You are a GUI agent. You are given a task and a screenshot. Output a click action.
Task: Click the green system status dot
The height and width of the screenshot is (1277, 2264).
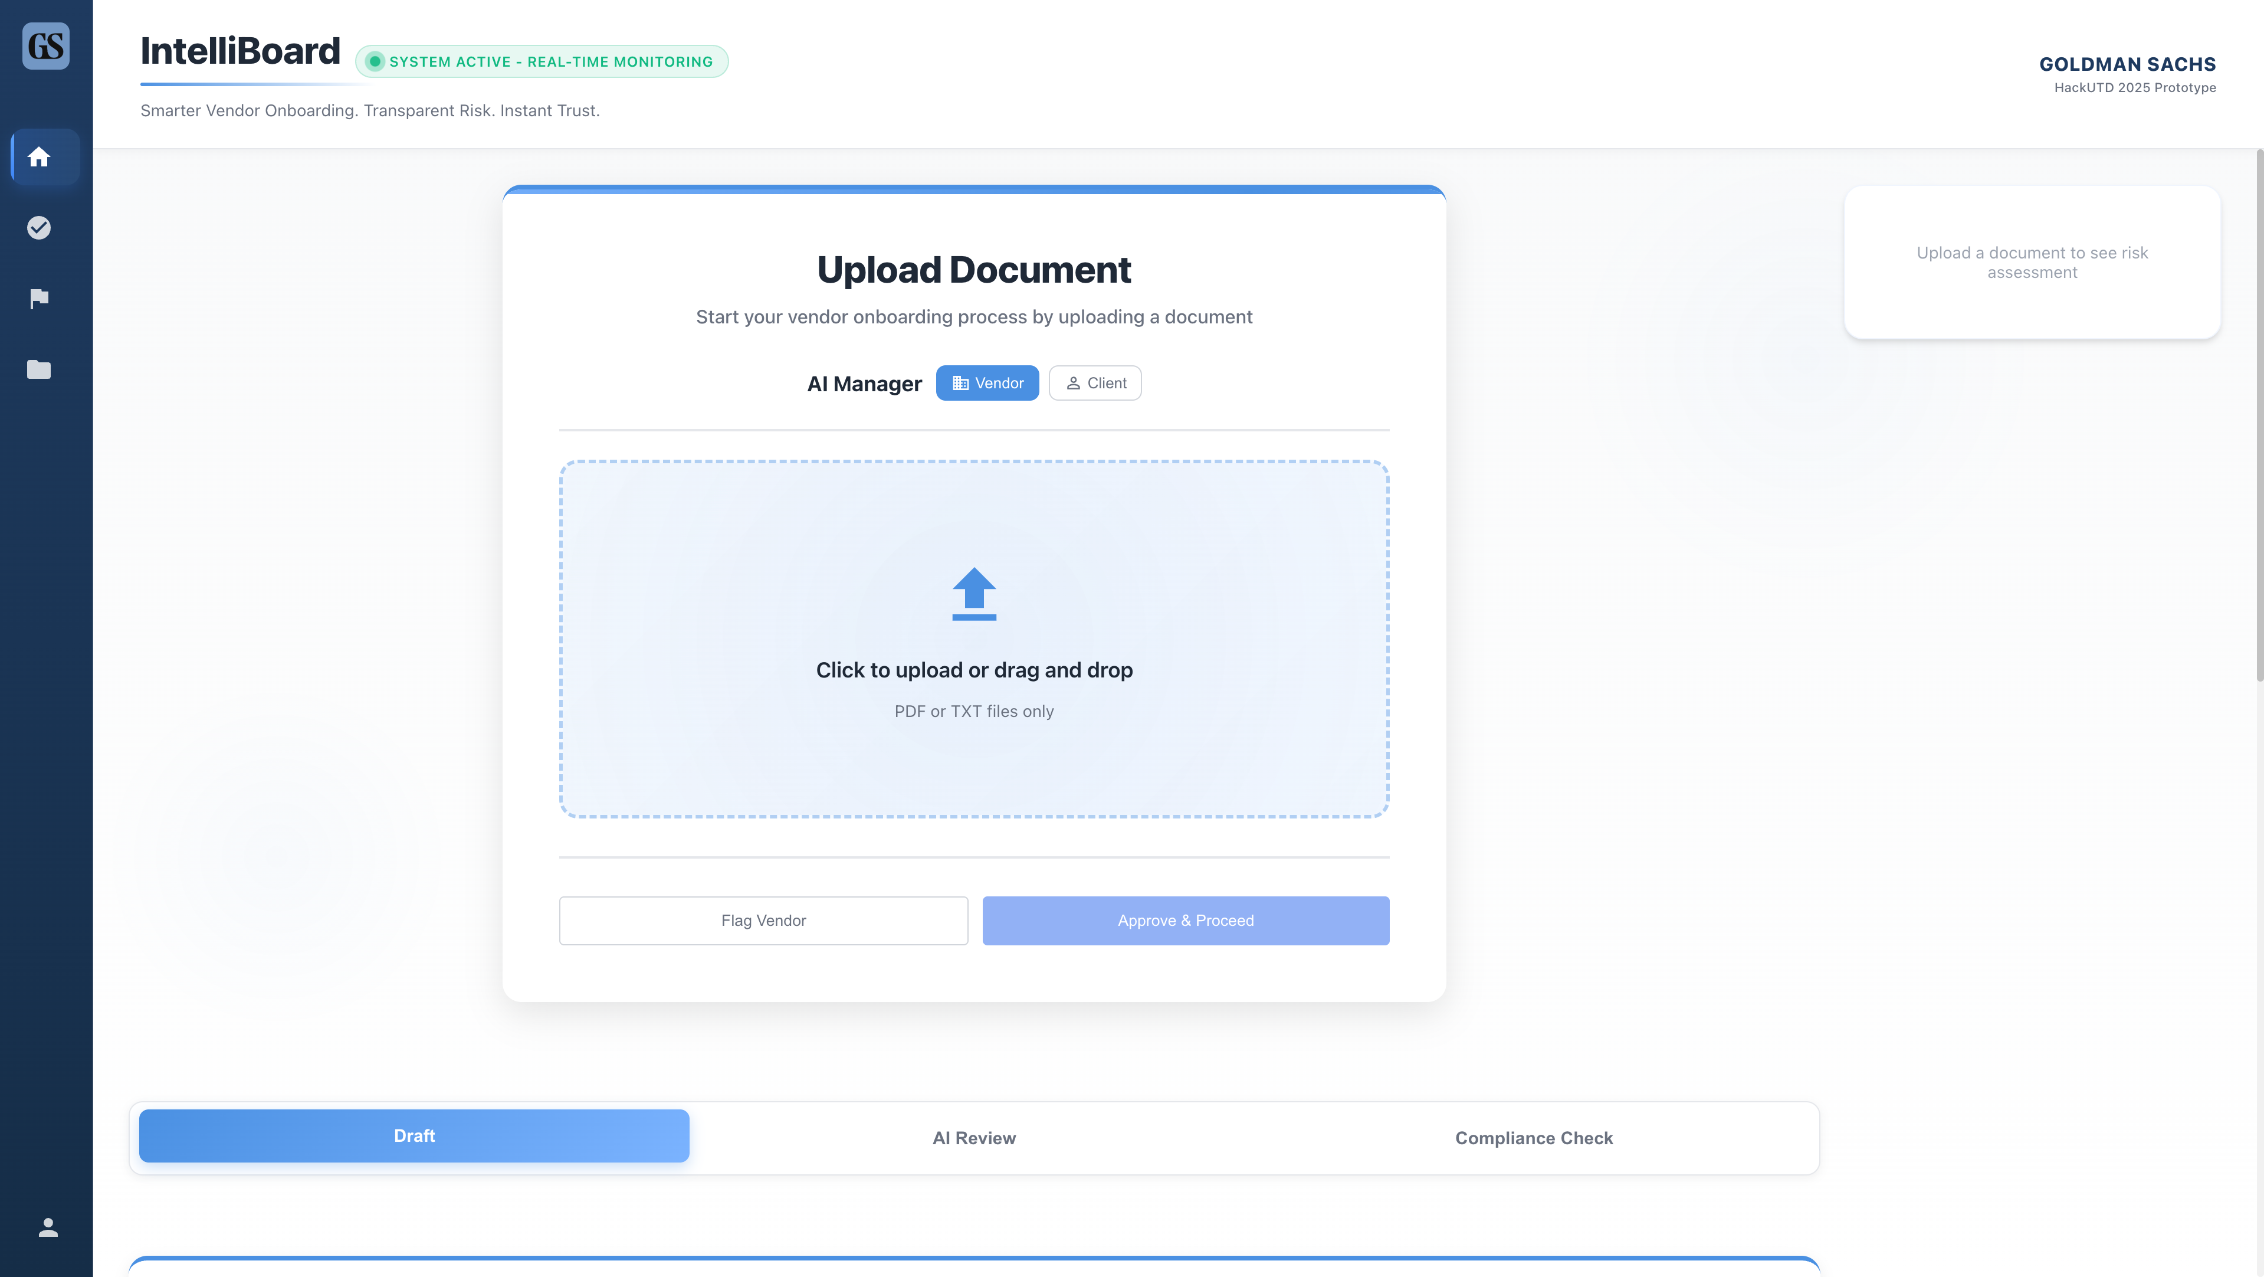[x=375, y=61]
